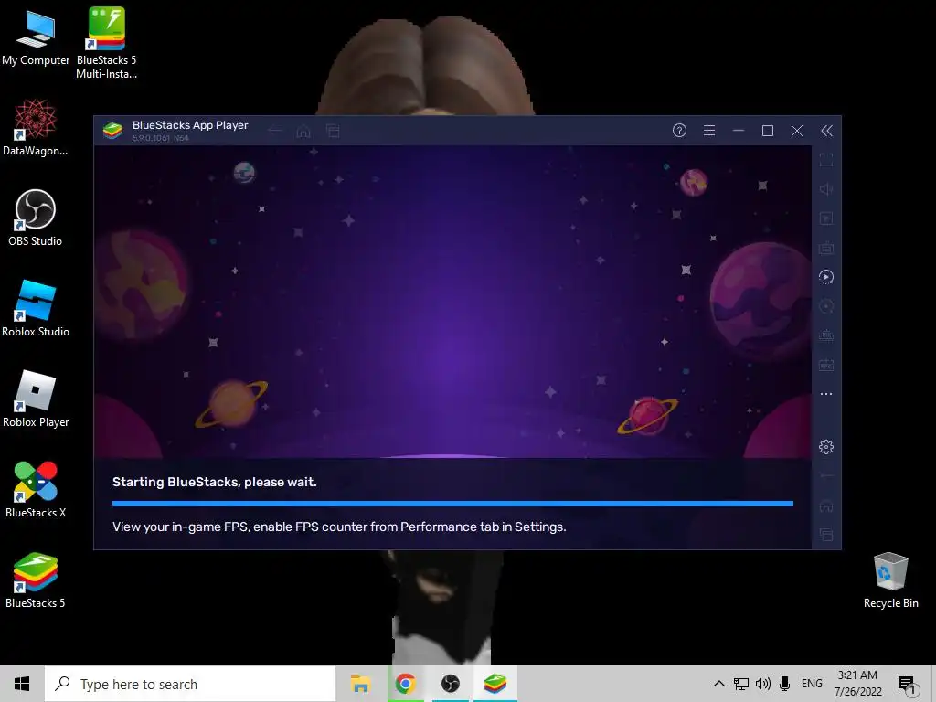
Task: Click the sync operations icon below macro recorder
Action: (x=826, y=306)
